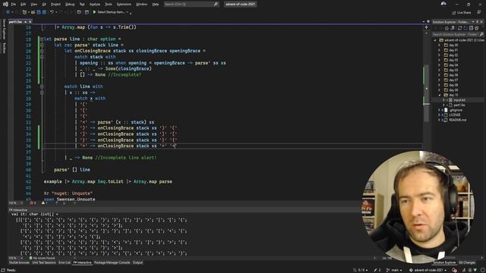Select input.txt in day 10
The image size is (486, 273).
pos(459,100)
